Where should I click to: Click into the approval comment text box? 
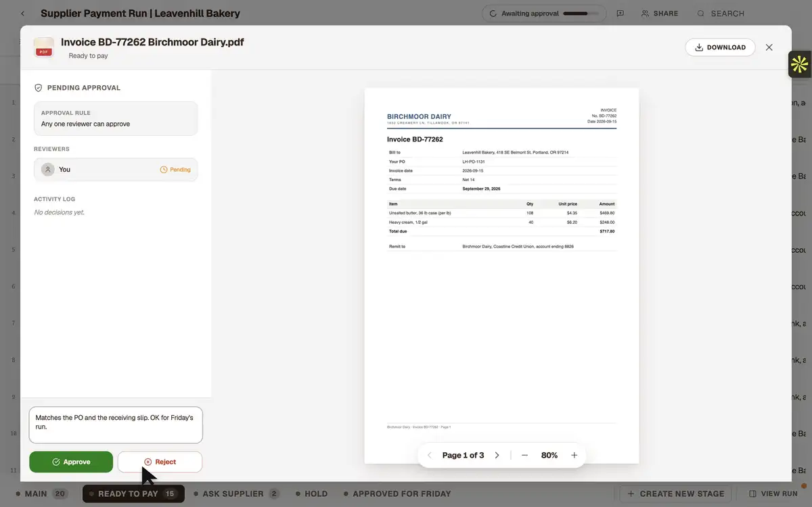point(116,425)
